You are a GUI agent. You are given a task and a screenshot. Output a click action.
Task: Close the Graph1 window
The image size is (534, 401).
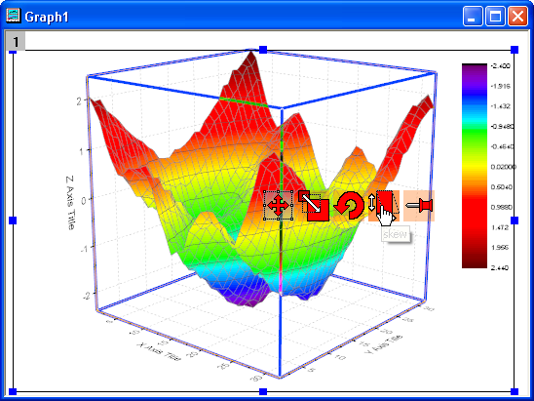click(x=517, y=16)
